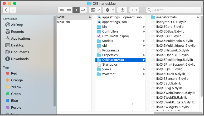204x116 pixels.
Task: Switch to column view
Action: [x=76, y=10]
